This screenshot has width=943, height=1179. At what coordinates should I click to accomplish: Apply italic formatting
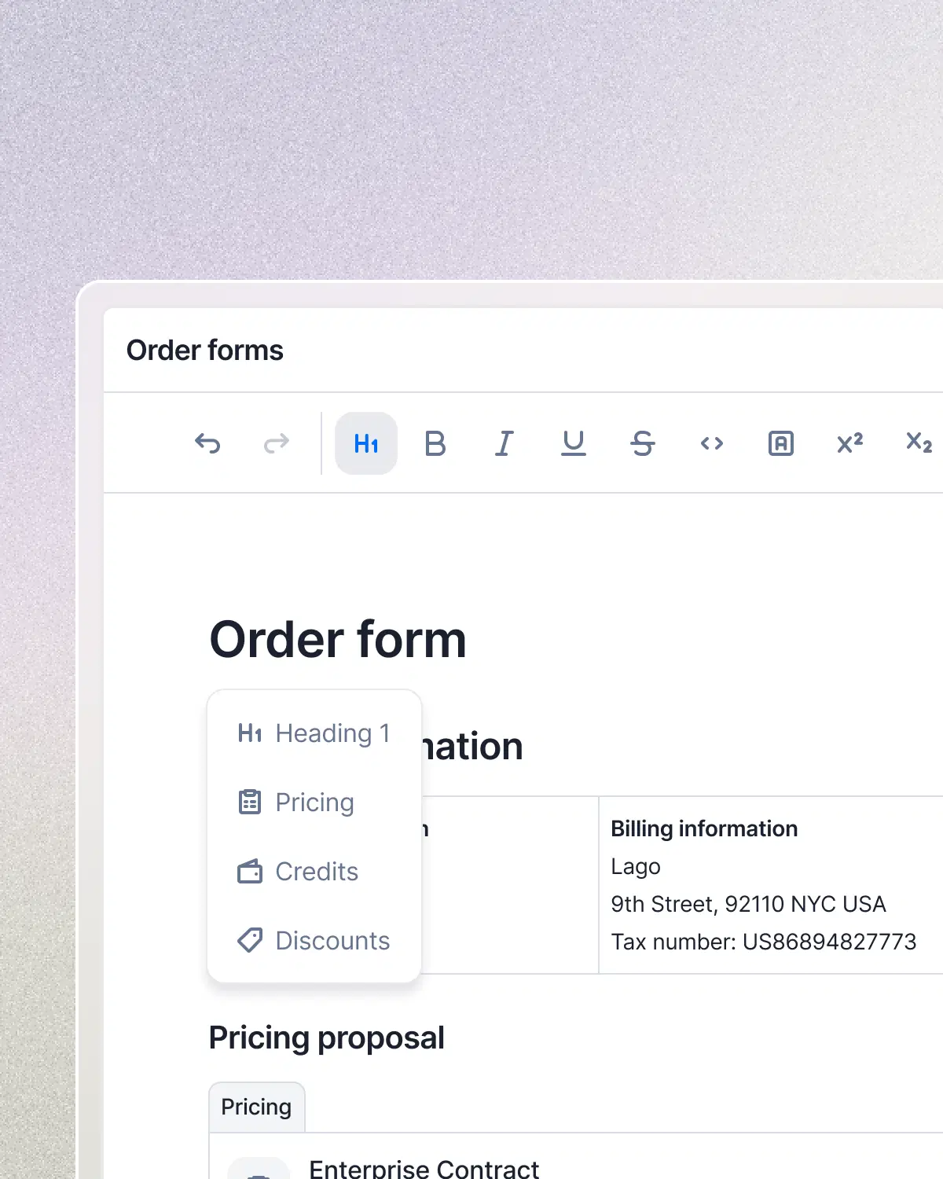(x=505, y=443)
